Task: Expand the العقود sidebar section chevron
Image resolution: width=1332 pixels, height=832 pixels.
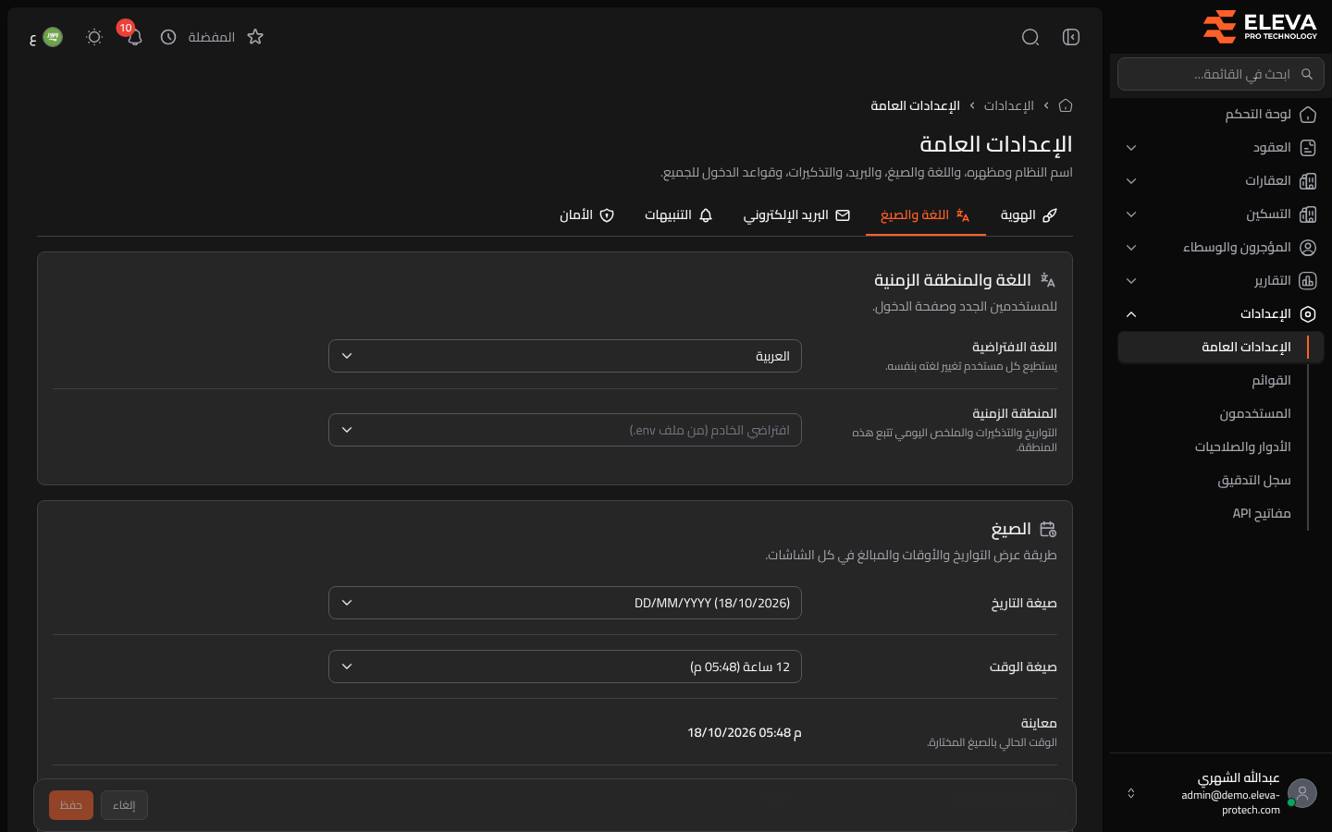Action: (1131, 148)
